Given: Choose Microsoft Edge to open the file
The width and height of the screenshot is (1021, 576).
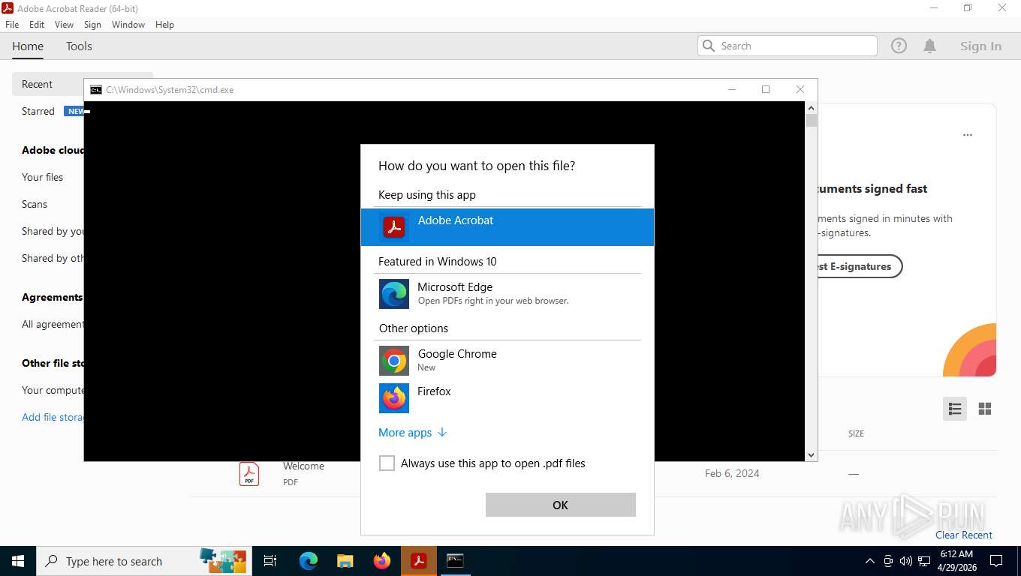Looking at the screenshot, I should pyautogui.click(x=507, y=294).
